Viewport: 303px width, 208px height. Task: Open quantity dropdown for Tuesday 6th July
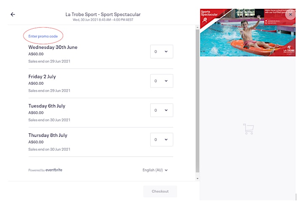162,110
